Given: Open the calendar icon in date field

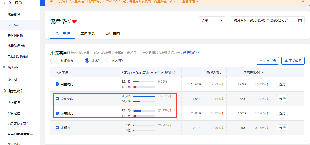Looking at the screenshot, I should click(x=300, y=20).
